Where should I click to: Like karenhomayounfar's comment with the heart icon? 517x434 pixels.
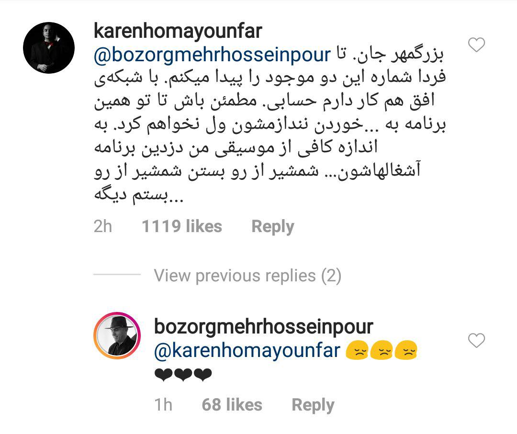[x=476, y=45]
